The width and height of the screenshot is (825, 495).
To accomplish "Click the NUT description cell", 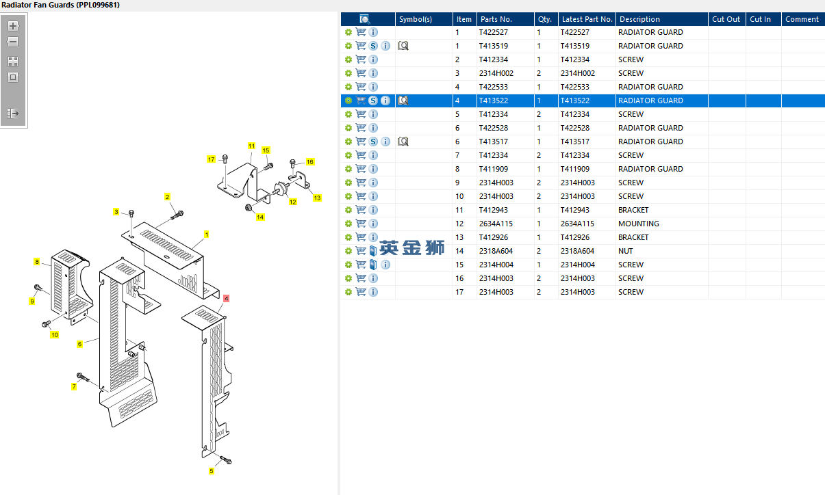I will tap(626, 251).
